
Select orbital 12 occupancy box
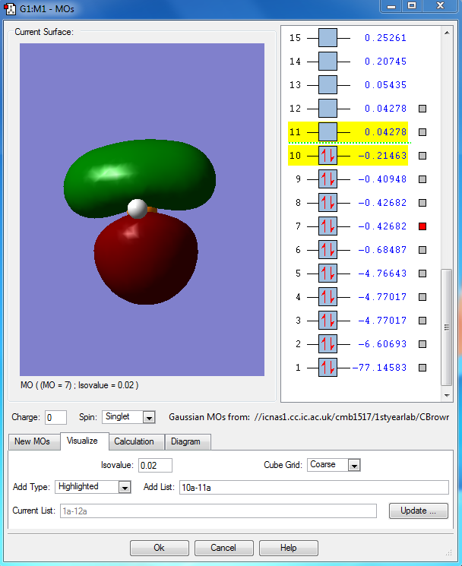328,109
